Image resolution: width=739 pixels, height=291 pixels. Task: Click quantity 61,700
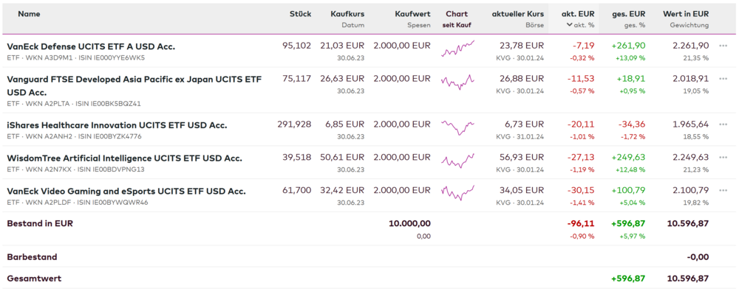click(297, 190)
